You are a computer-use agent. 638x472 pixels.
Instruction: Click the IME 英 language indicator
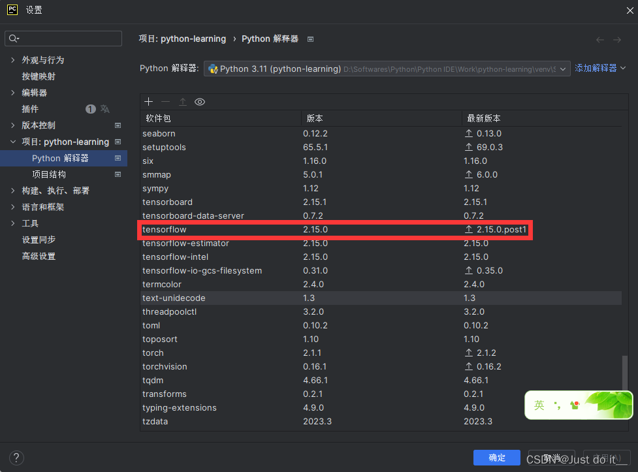point(539,405)
